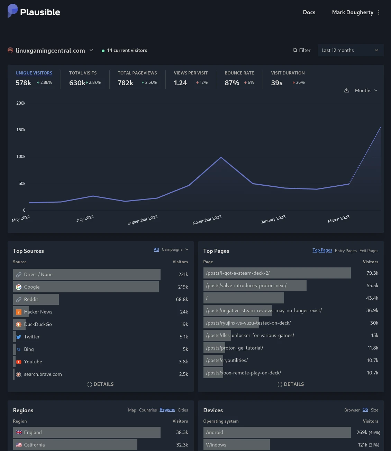Switch Regions panel to Countries tab
Screen dimensions: 391x451
click(148, 410)
